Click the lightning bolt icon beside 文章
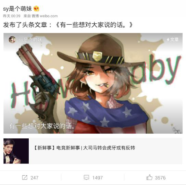 (168, 39)
